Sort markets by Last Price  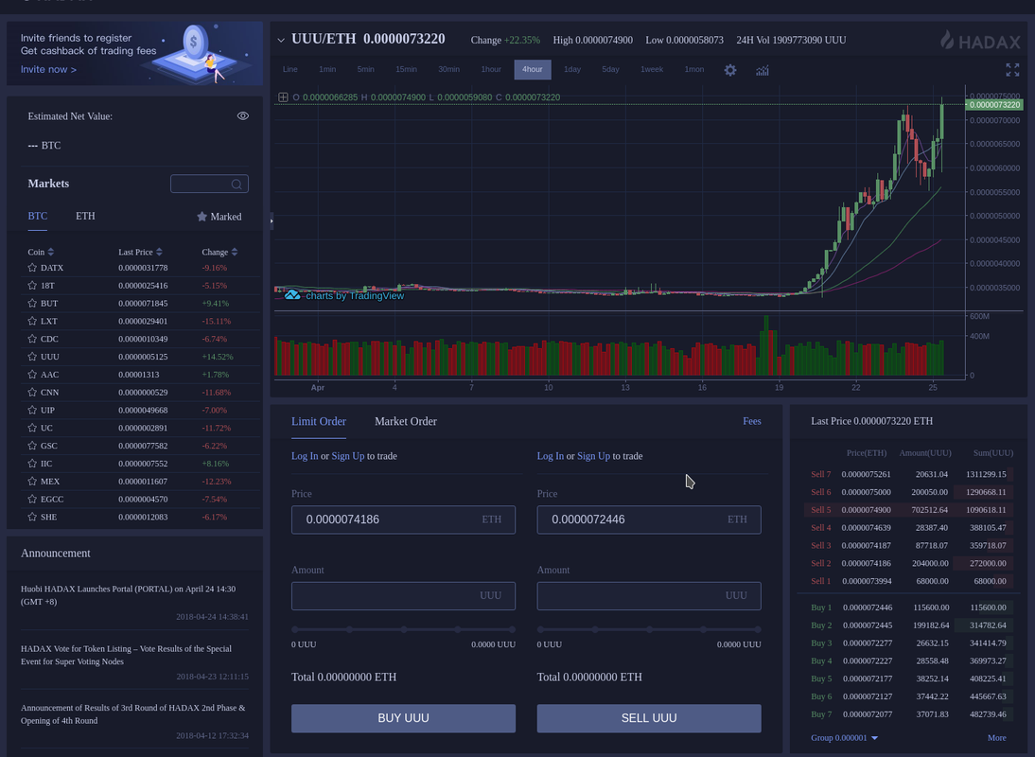[140, 252]
